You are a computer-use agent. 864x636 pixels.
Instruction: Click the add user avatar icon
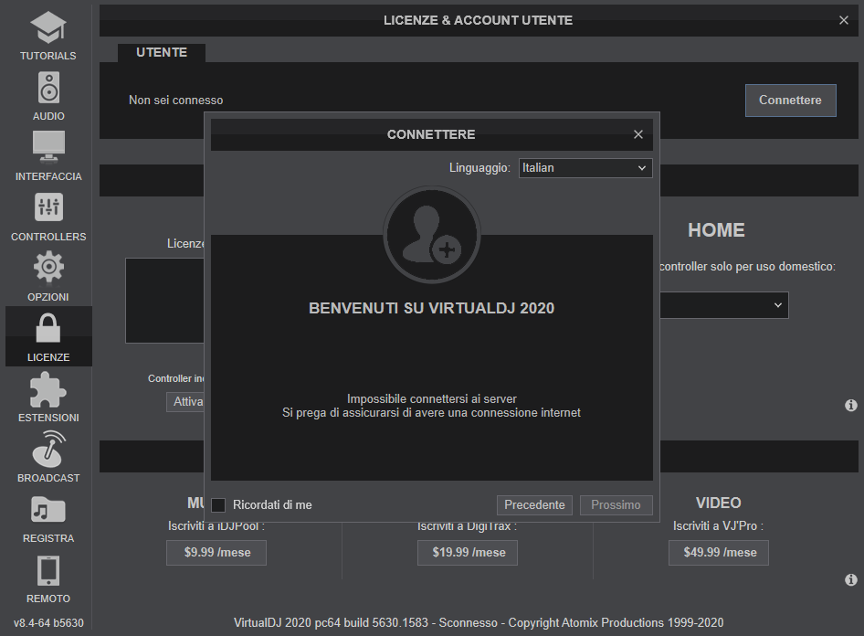coord(432,234)
